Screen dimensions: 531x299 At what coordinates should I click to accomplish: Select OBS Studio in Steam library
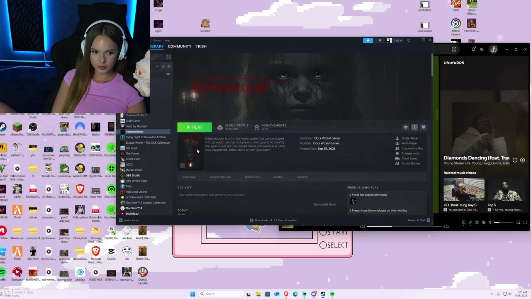pos(144,175)
